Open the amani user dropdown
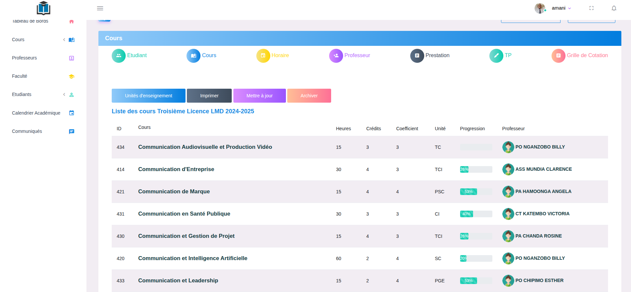The width and height of the screenshot is (631, 292). [x=561, y=8]
